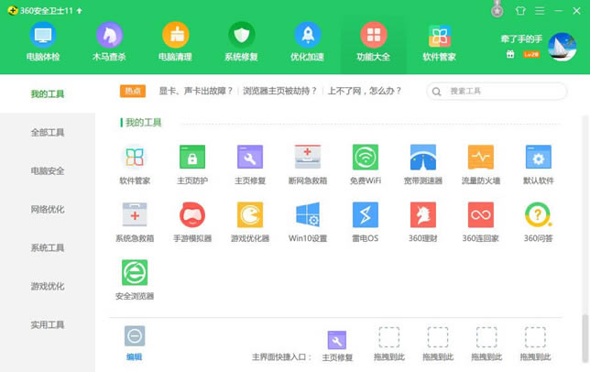Click the user avatar picture
The height and width of the screenshot is (372, 590).
(561, 47)
